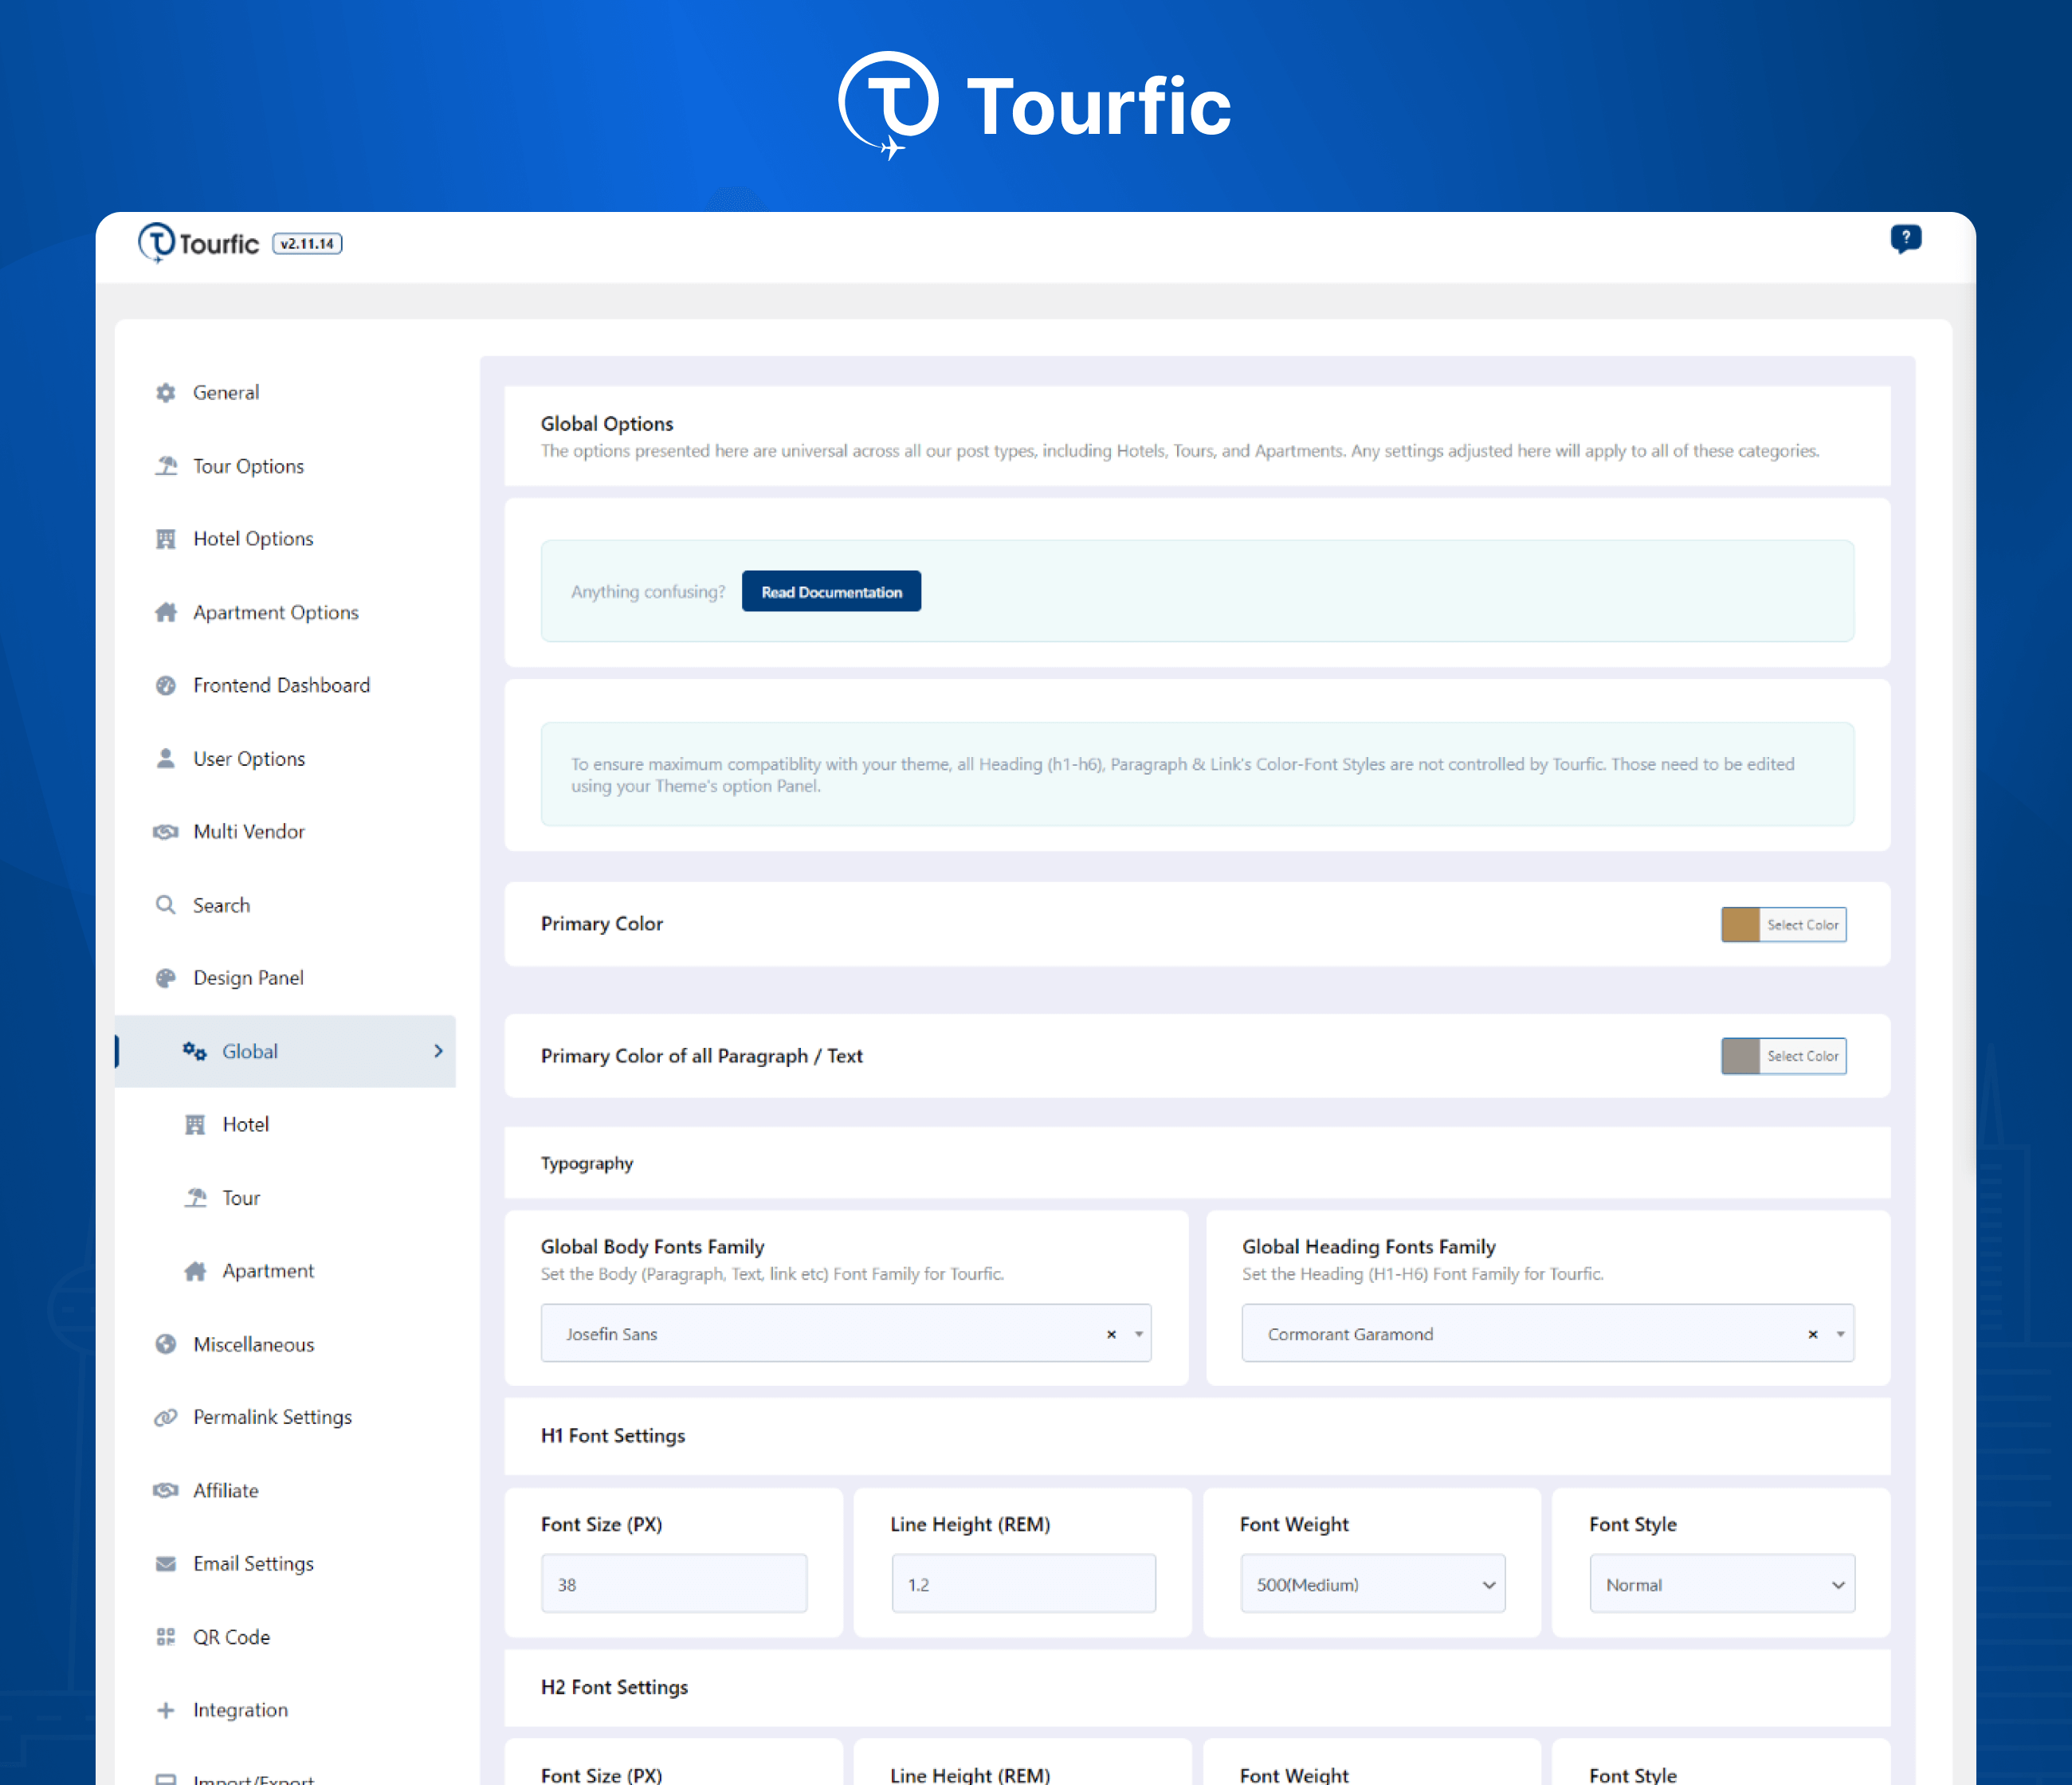Open the Global Heading Fonts Family dropdown
The width and height of the screenshot is (2072, 1785).
click(1548, 1334)
